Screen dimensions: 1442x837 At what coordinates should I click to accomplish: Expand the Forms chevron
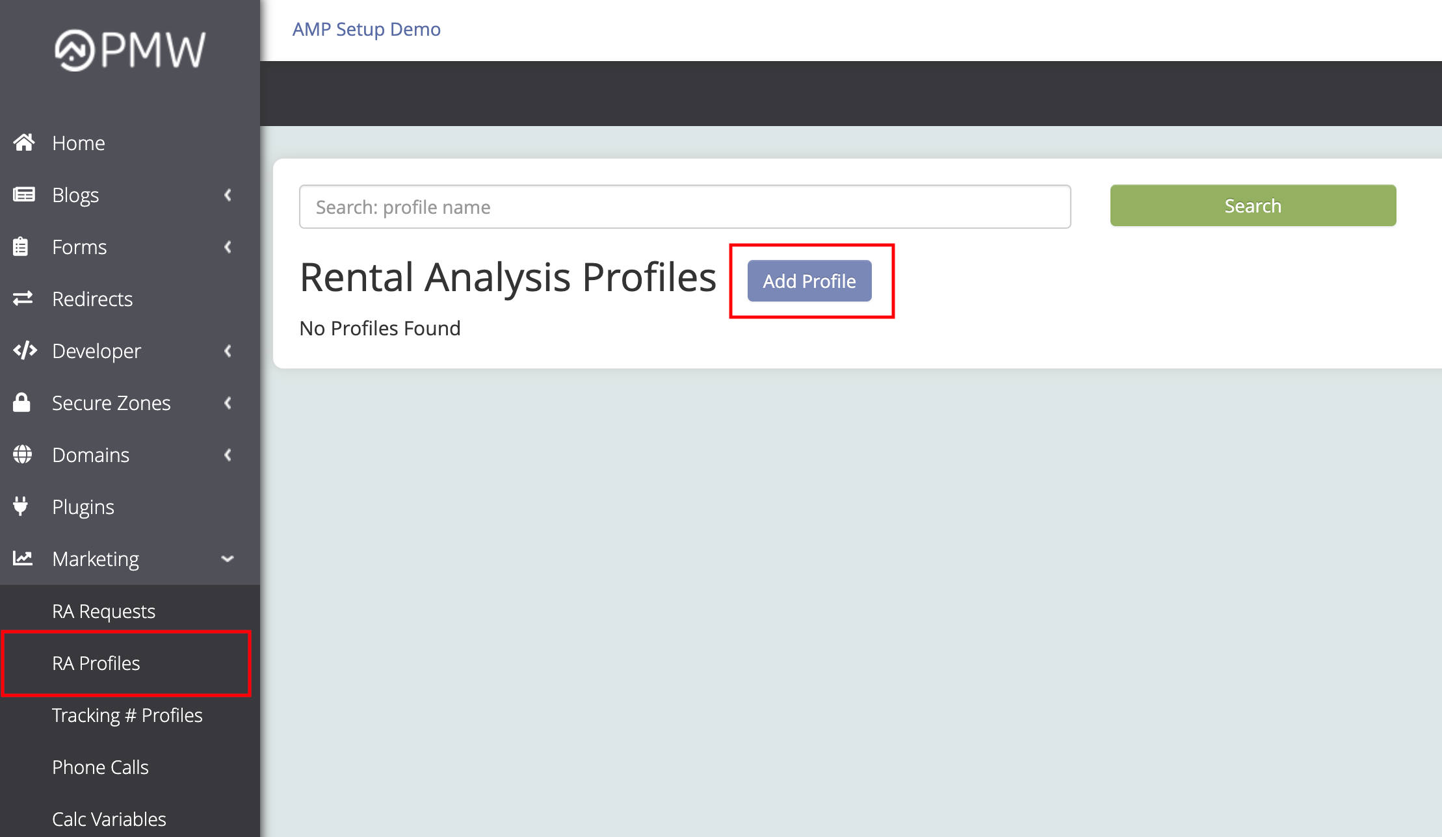click(x=228, y=247)
